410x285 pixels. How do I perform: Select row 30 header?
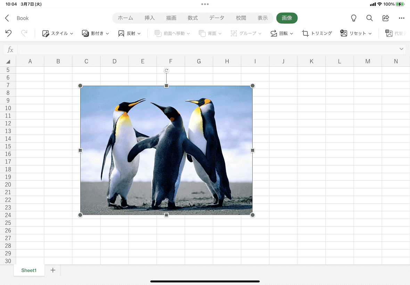[x=8, y=261]
